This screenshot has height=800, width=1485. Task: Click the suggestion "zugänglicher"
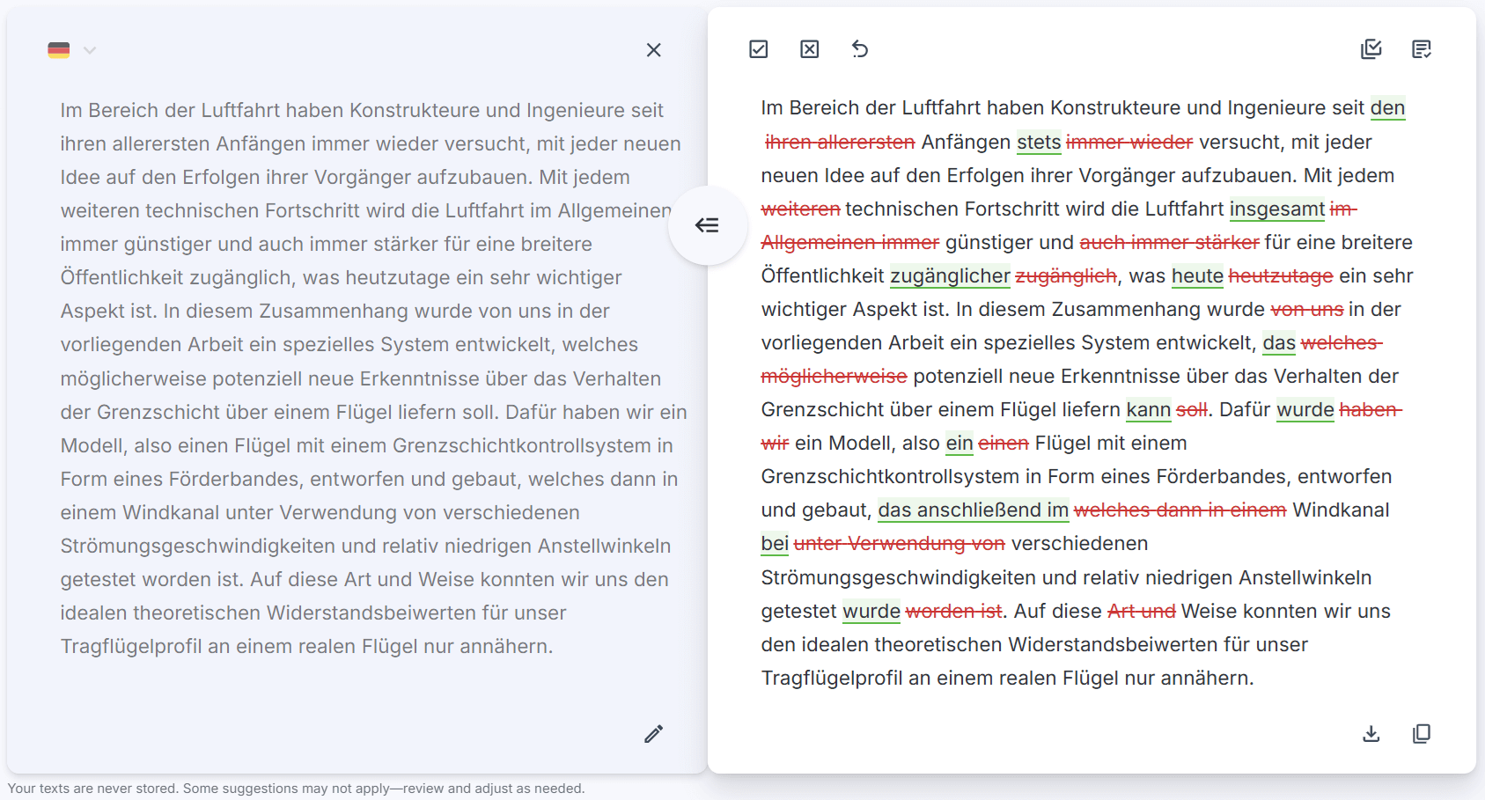[x=950, y=275]
